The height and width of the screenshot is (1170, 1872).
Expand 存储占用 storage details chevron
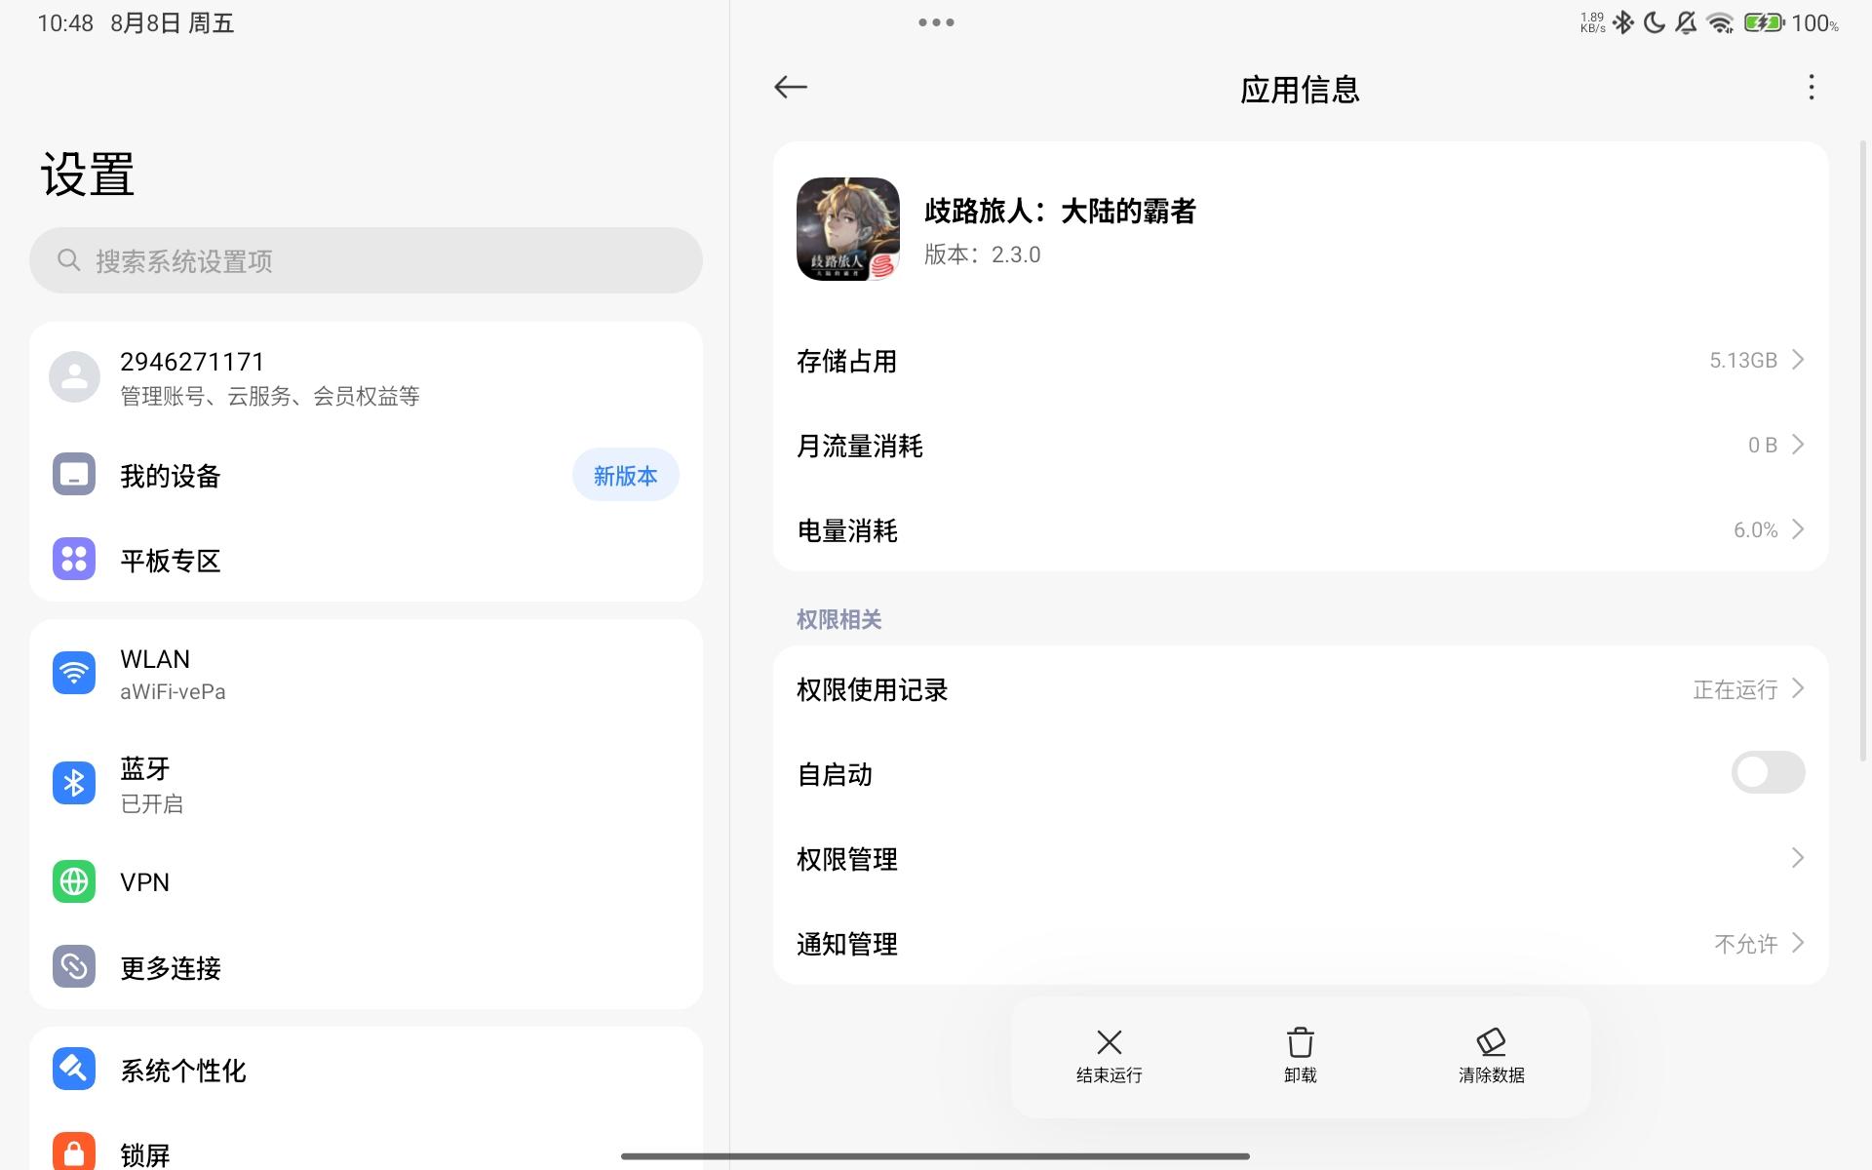coord(1797,360)
